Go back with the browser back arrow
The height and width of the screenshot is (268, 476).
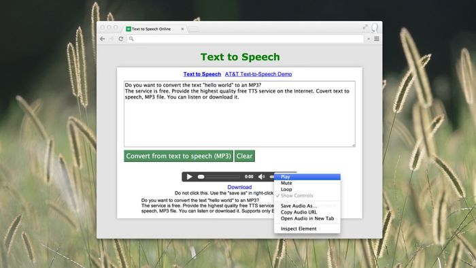(102, 39)
